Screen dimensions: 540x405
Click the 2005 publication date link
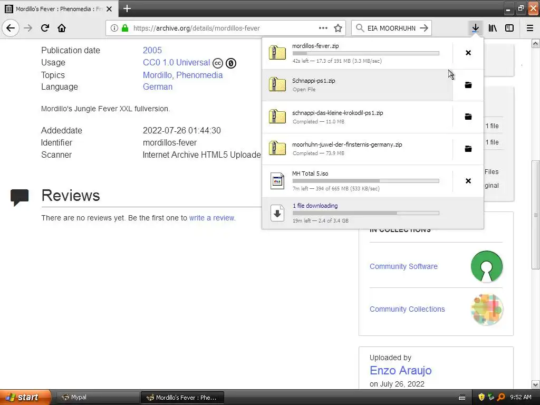152,50
